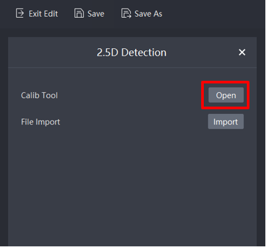Click the row gap between Calib Tool and Open

(130, 95)
